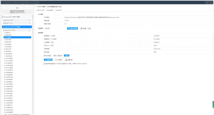
Task: Stop audio playback using stop button
Action: tap(59, 60)
